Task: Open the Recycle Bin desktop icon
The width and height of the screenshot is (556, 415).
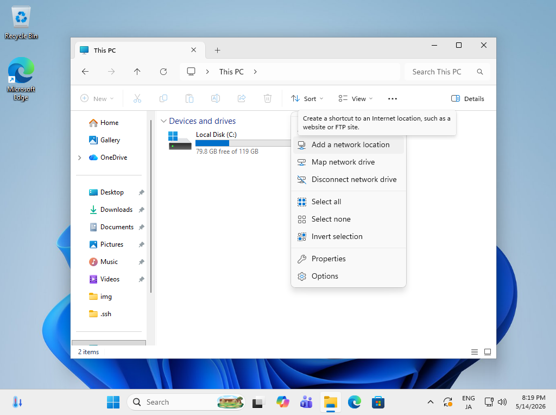Action: (21, 23)
